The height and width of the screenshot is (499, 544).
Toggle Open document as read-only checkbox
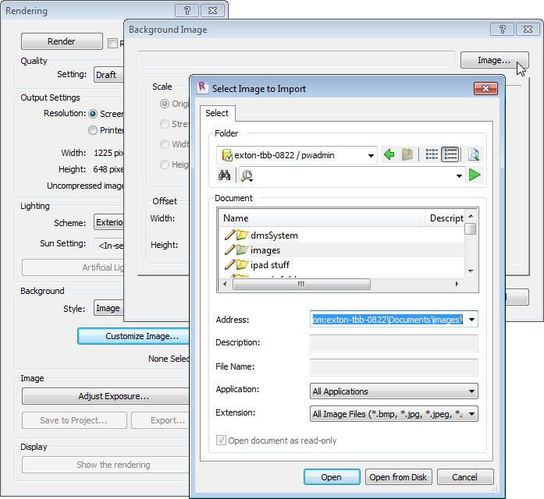pyautogui.click(x=221, y=441)
